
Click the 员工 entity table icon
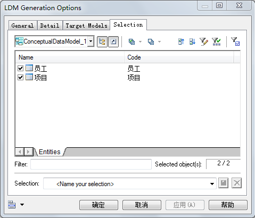click(29, 68)
